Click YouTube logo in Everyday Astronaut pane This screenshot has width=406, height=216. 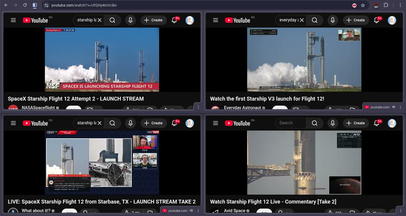(238, 20)
